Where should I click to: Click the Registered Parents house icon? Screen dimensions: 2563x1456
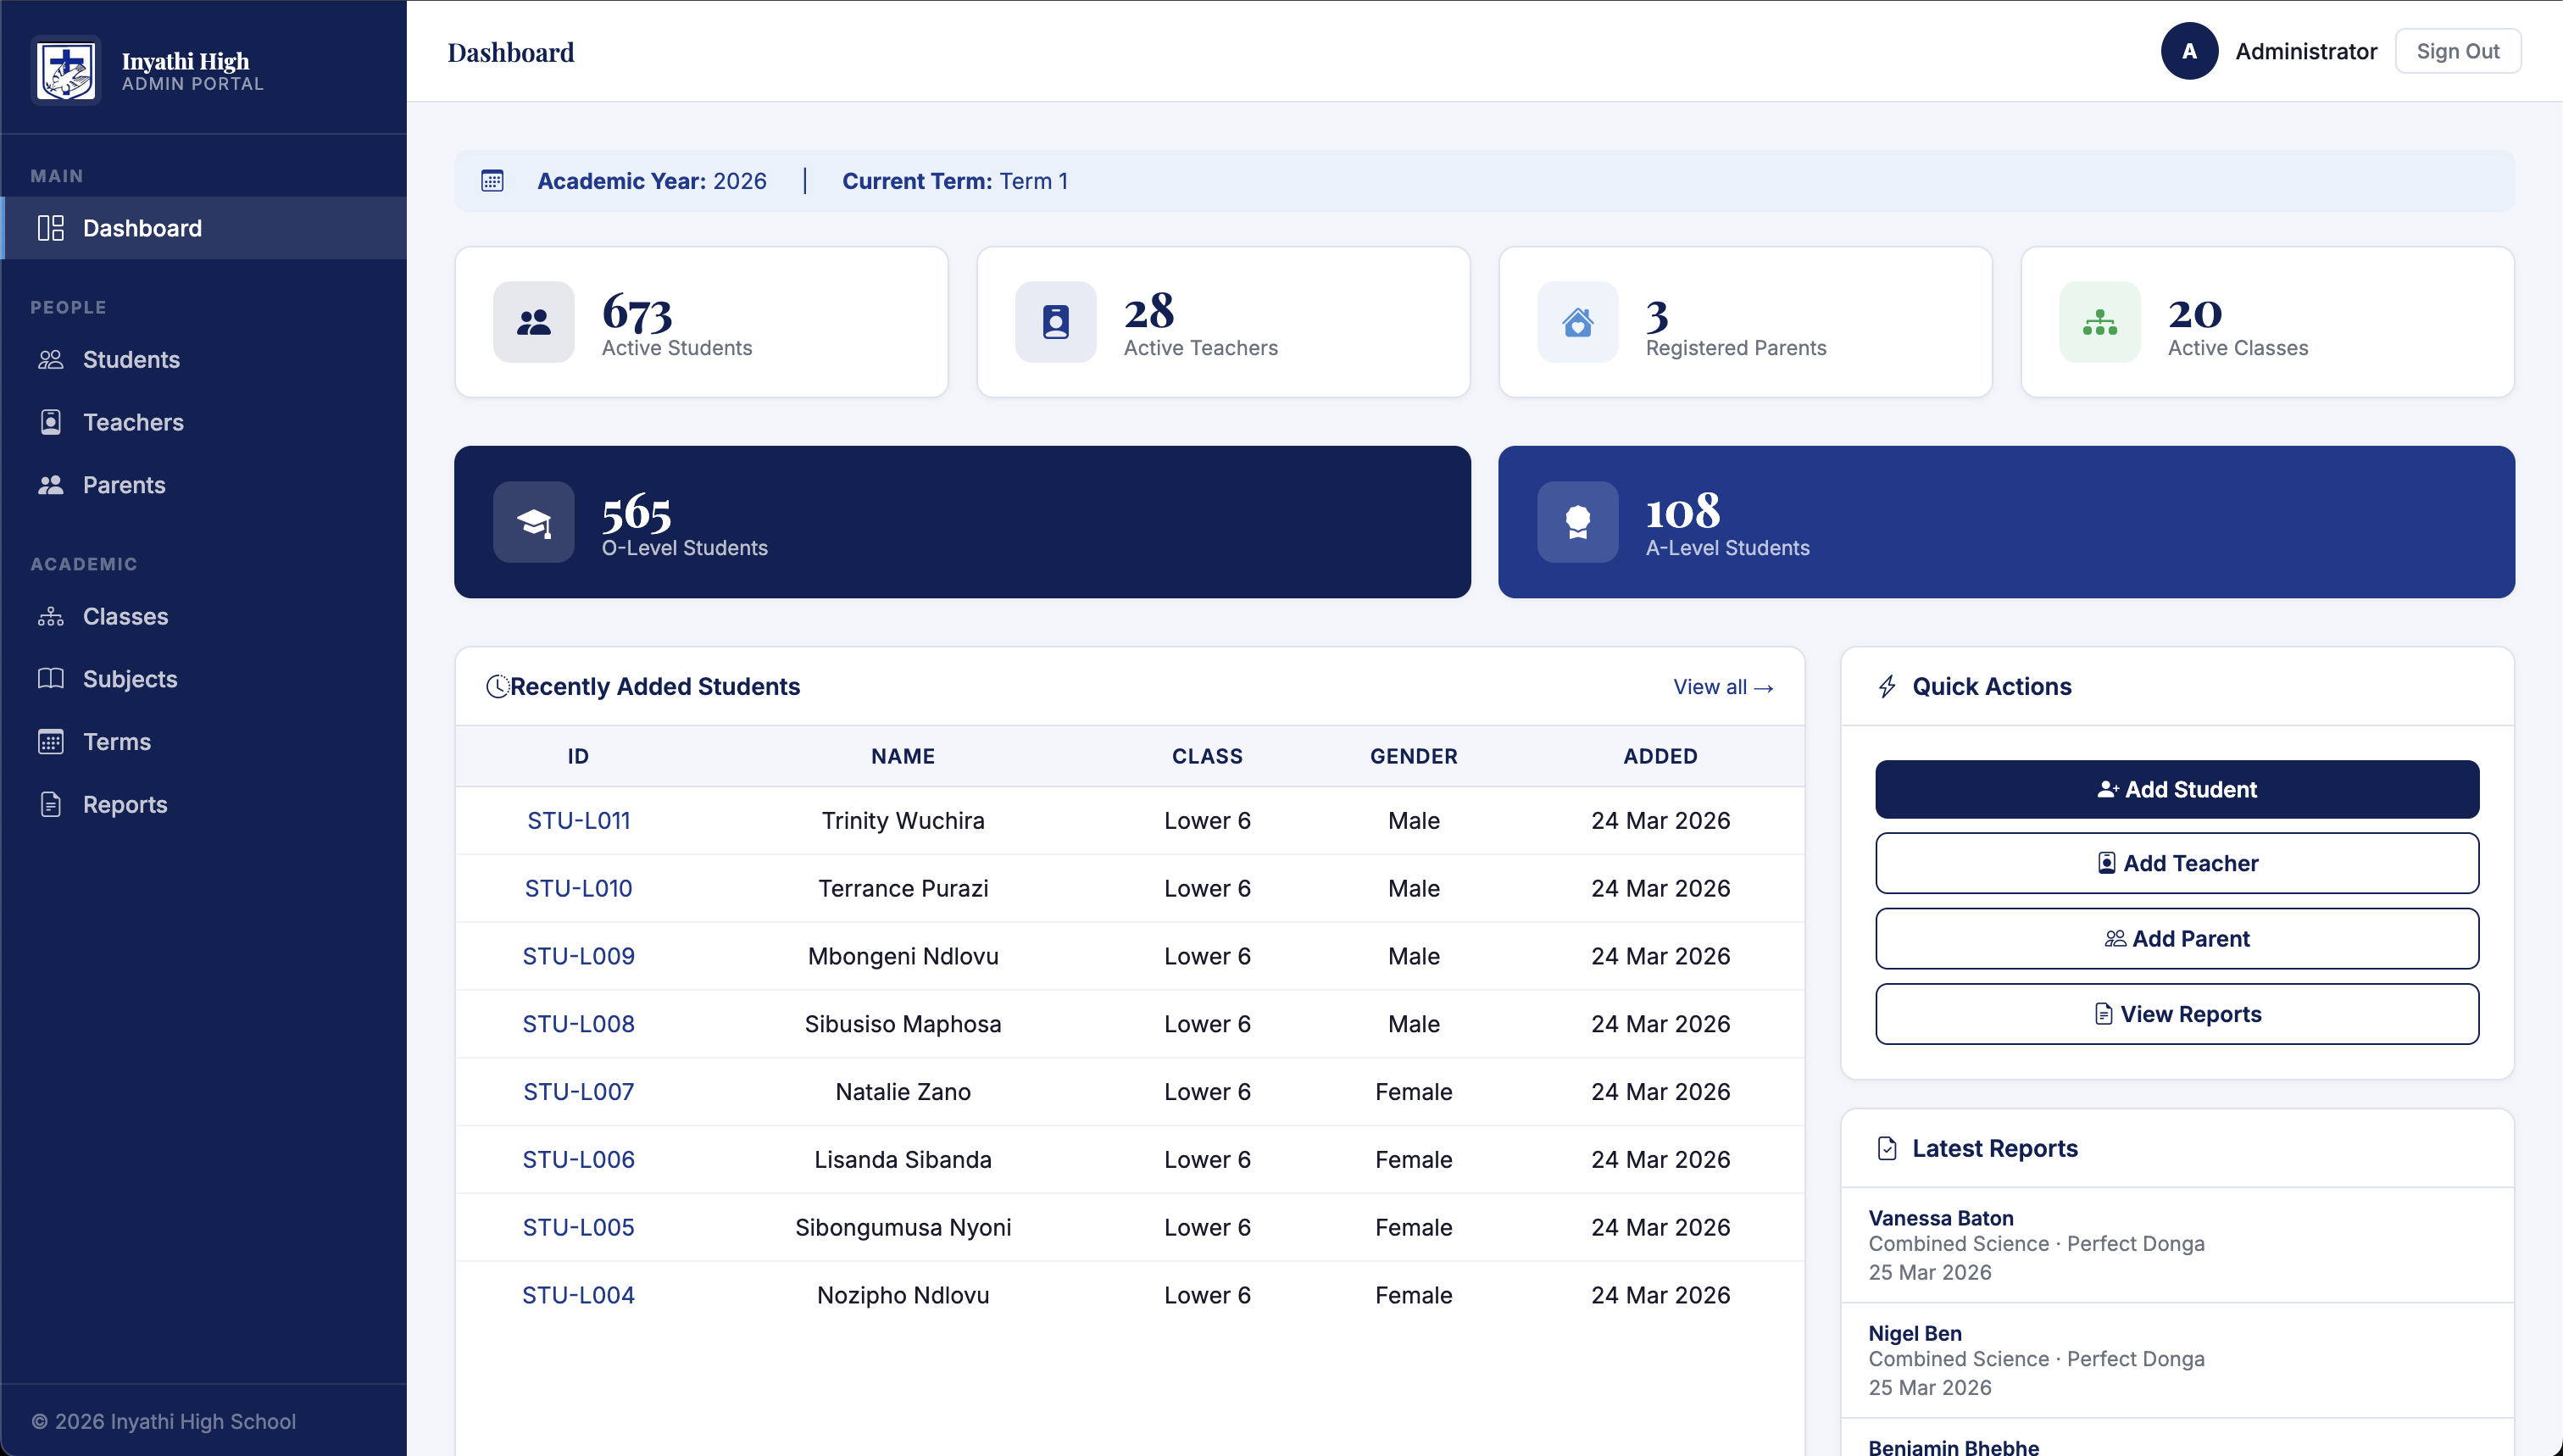point(1577,322)
